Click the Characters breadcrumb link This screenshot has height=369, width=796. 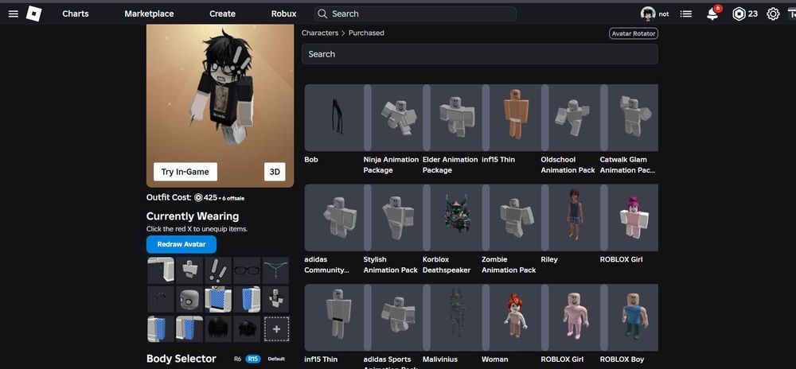point(320,33)
